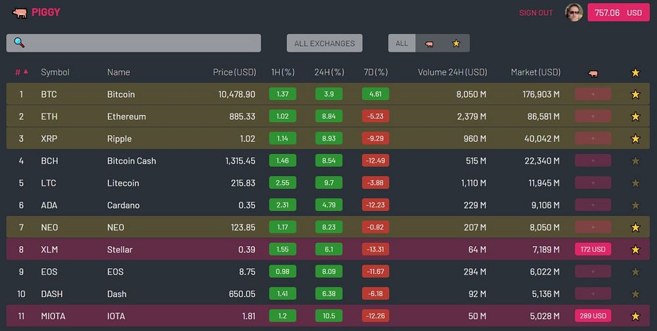Add EOS to piggy plus button
This screenshot has width=657, height=331.
tap(593, 271)
